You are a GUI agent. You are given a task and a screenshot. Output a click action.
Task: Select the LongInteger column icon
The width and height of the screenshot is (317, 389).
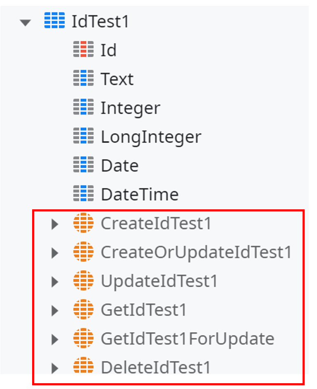(83, 136)
